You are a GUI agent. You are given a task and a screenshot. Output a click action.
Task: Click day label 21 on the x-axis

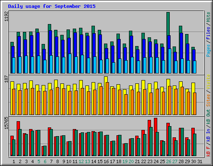tap(137, 161)
